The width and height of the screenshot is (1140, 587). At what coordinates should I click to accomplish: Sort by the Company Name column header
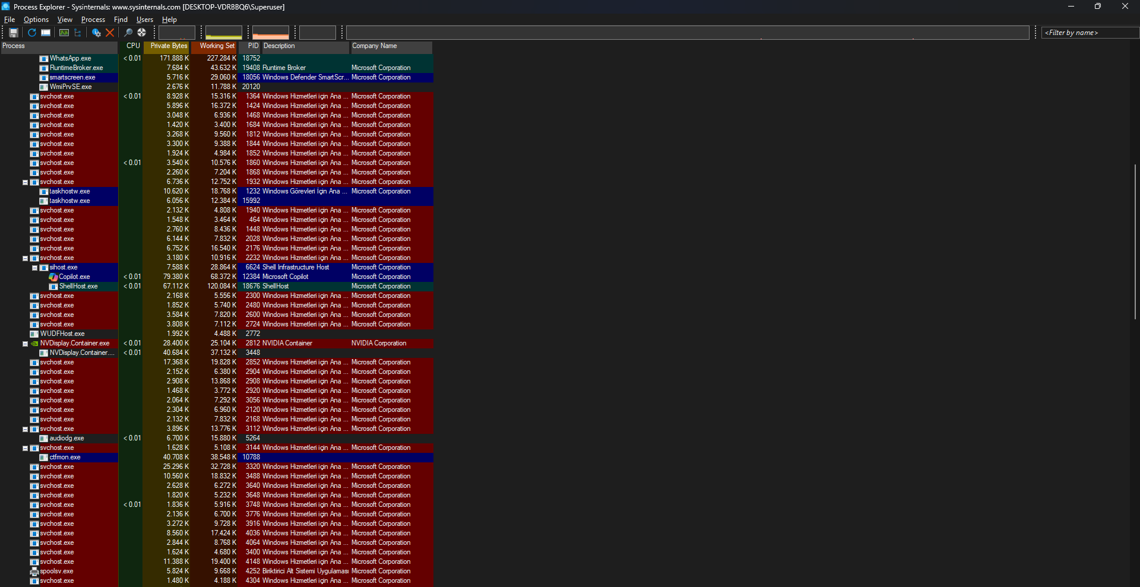click(x=392, y=46)
